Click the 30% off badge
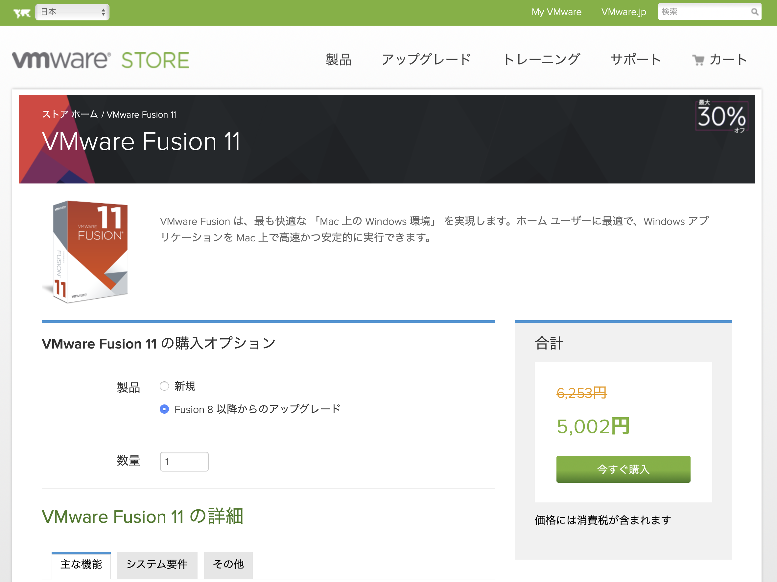This screenshot has height=582, width=777. (x=721, y=116)
